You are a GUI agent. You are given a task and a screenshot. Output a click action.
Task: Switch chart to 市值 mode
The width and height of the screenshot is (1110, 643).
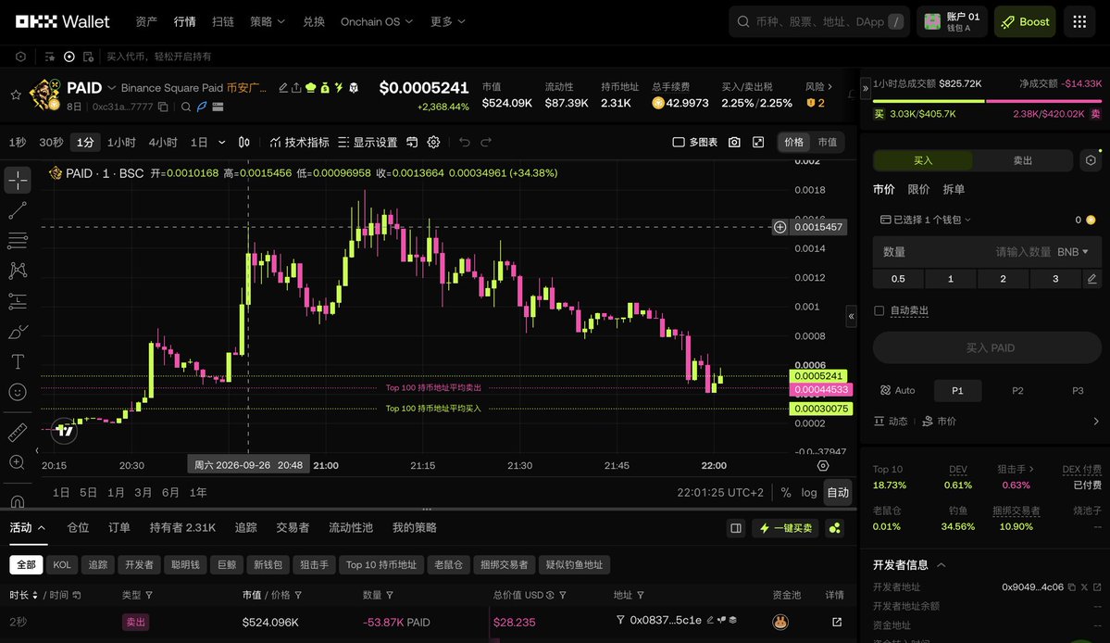[828, 143]
